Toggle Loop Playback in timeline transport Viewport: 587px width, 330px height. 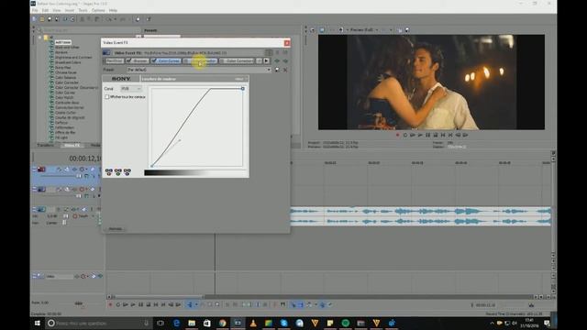click(118, 305)
